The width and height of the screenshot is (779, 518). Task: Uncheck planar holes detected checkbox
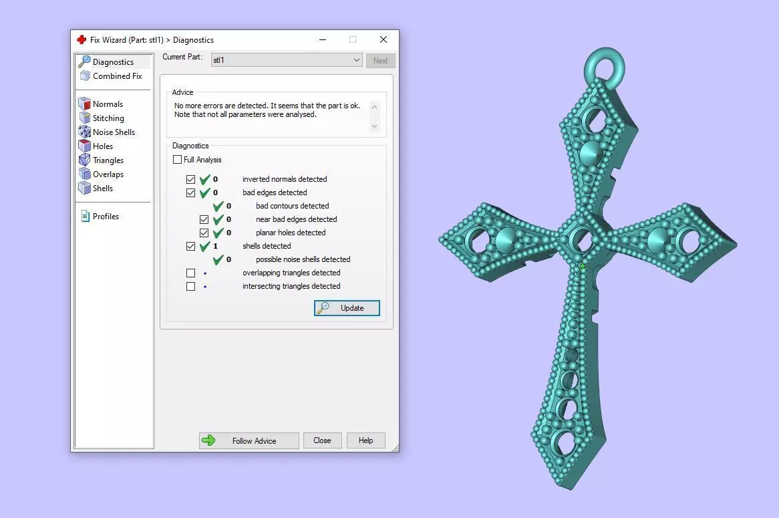tap(204, 233)
